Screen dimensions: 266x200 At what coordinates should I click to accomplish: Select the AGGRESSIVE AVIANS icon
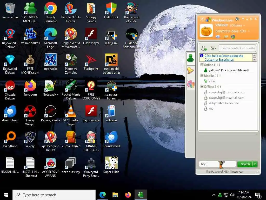[x=51, y=167]
